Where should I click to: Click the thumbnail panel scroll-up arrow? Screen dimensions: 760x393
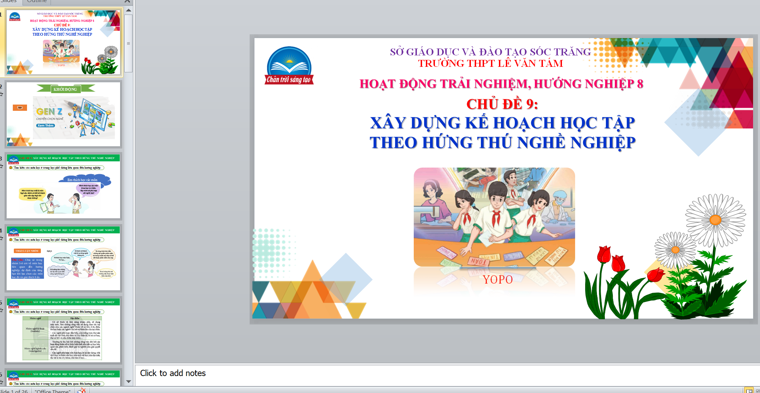click(128, 10)
